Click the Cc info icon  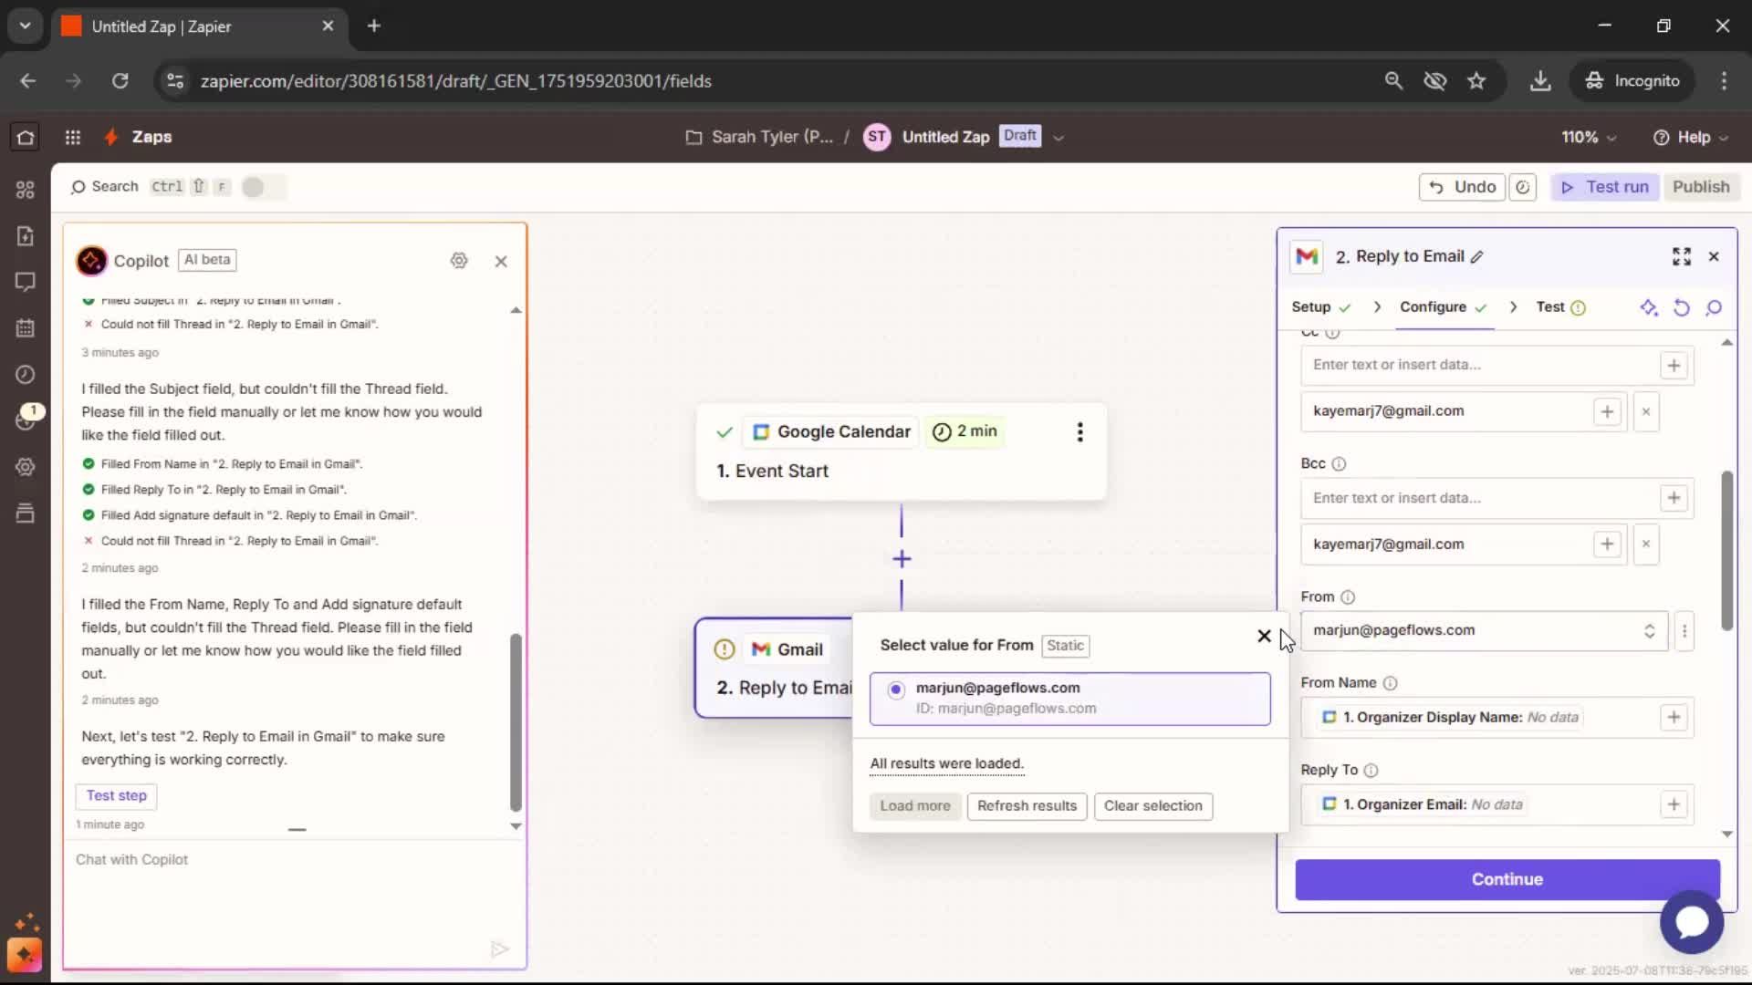tap(1332, 333)
